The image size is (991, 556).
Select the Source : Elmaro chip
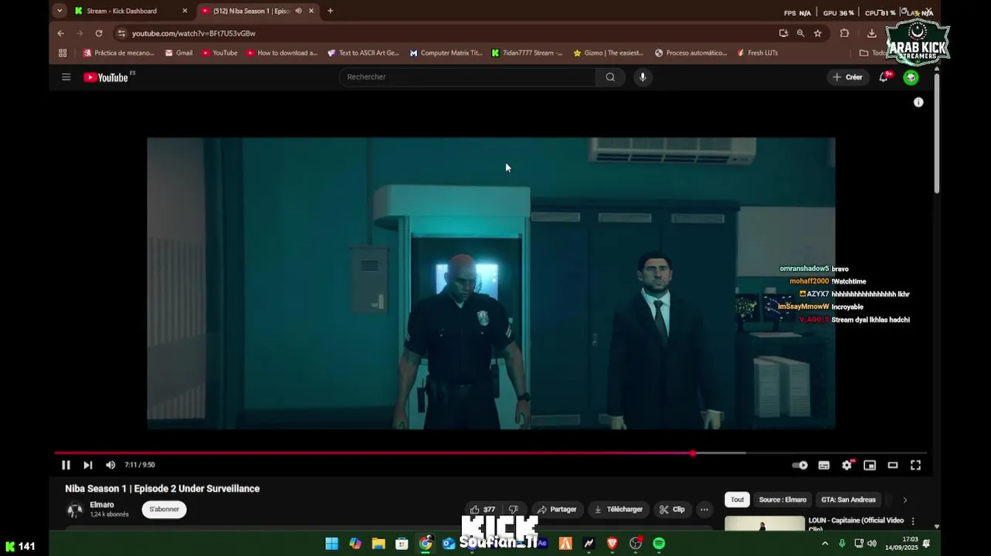pyautogui.click(x=782, y=500)
